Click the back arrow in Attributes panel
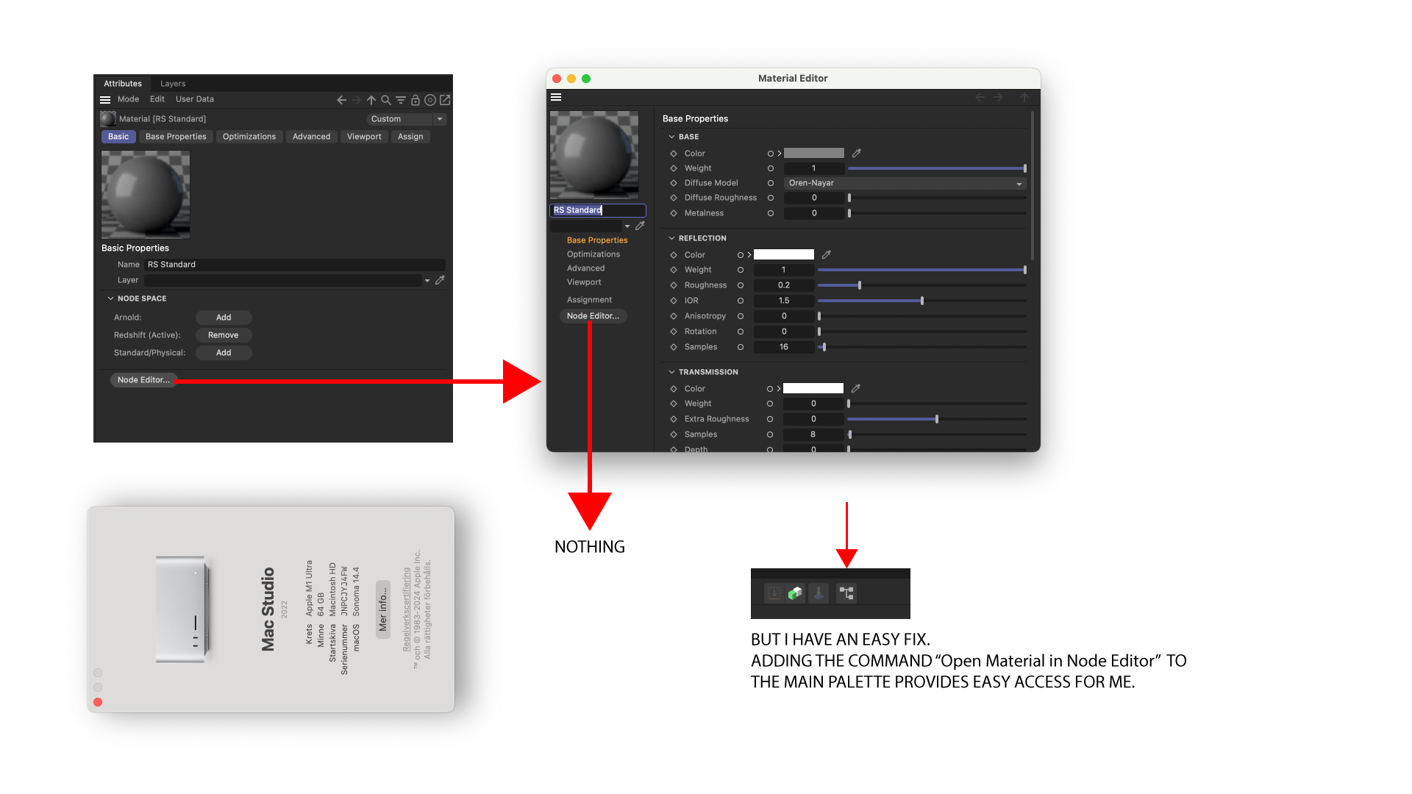The width and height of the screenshot is (1412, 794). tap(341, 100)
